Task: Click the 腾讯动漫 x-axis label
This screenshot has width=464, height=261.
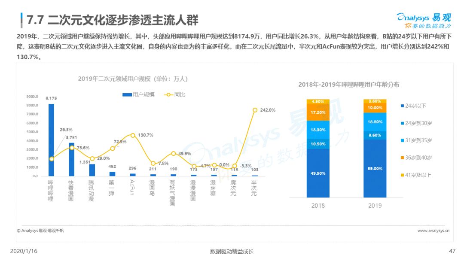Action: point(92,191)
